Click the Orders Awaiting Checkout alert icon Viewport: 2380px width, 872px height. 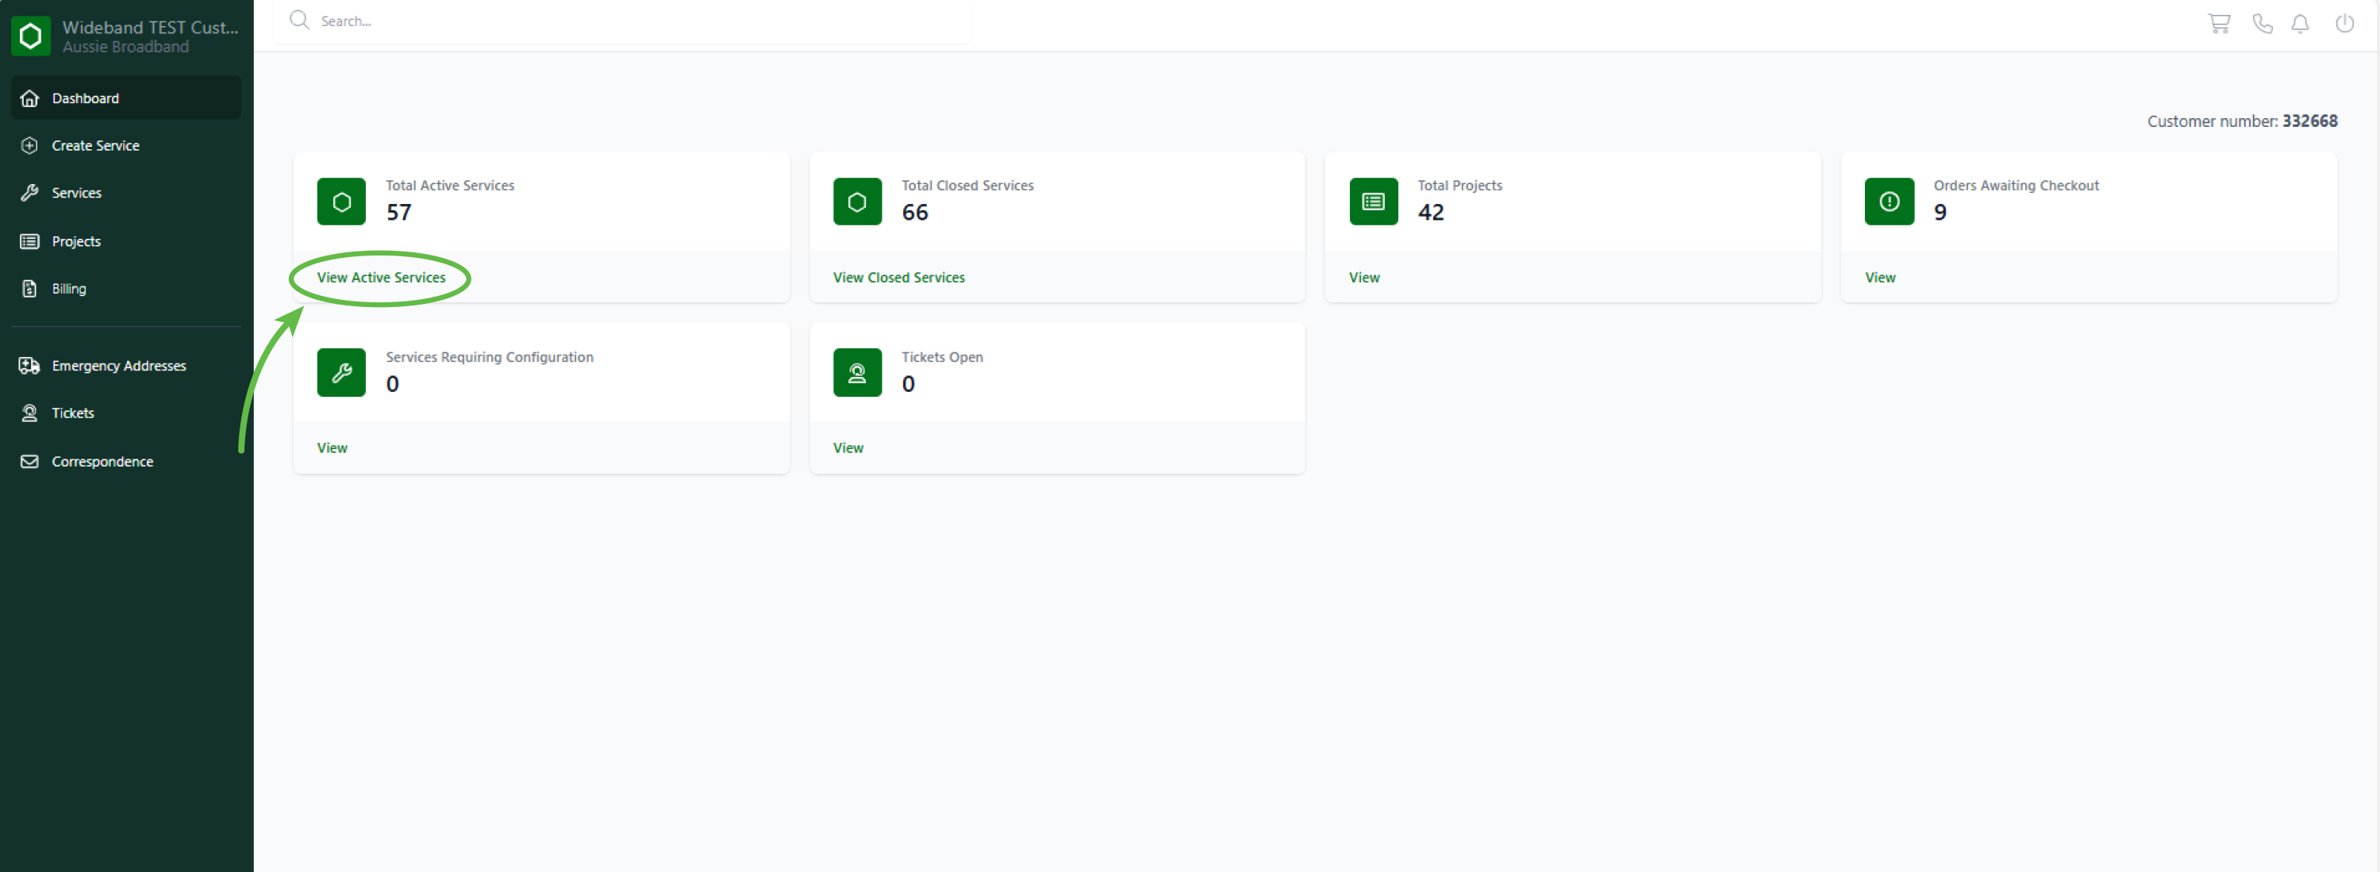[1889, 202]
